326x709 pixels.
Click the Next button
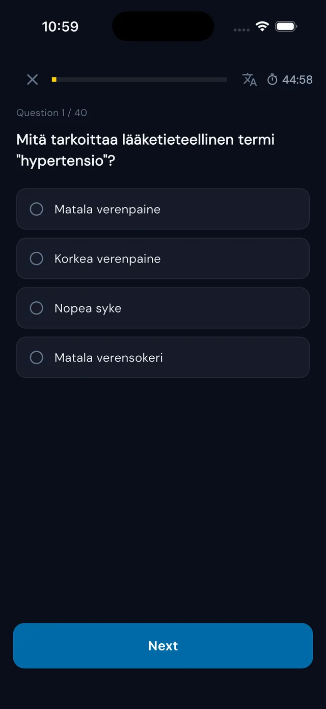[163, 645]
